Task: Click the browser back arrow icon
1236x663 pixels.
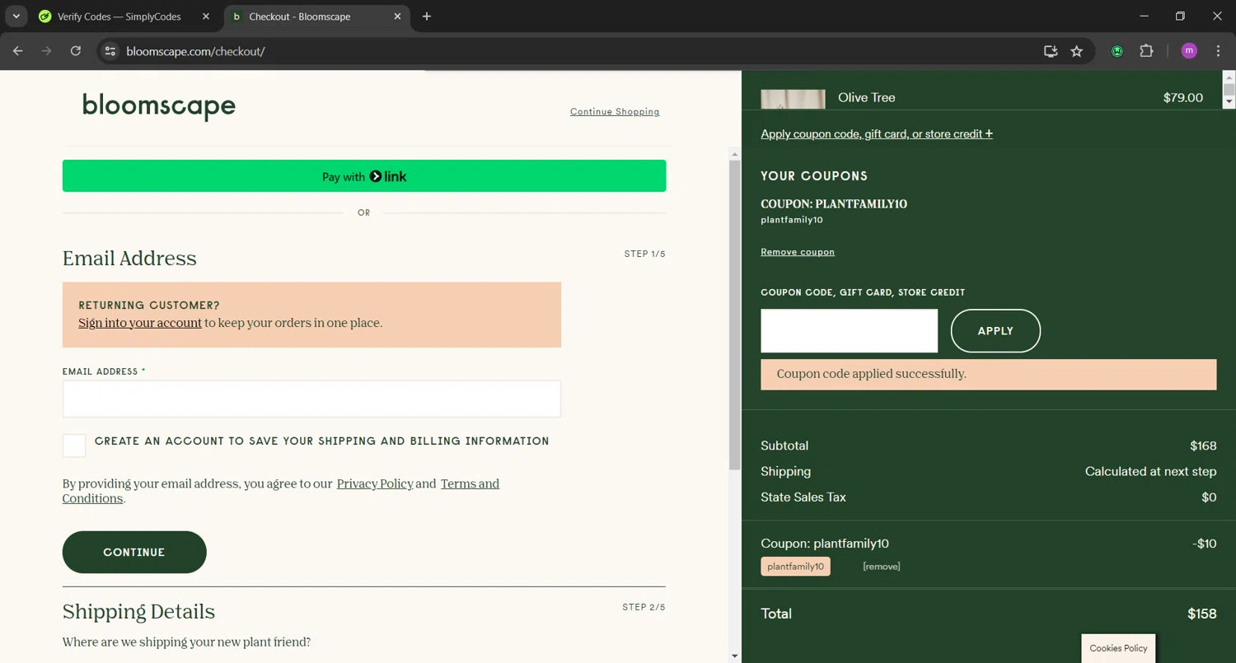Action: tap(18, 51)
